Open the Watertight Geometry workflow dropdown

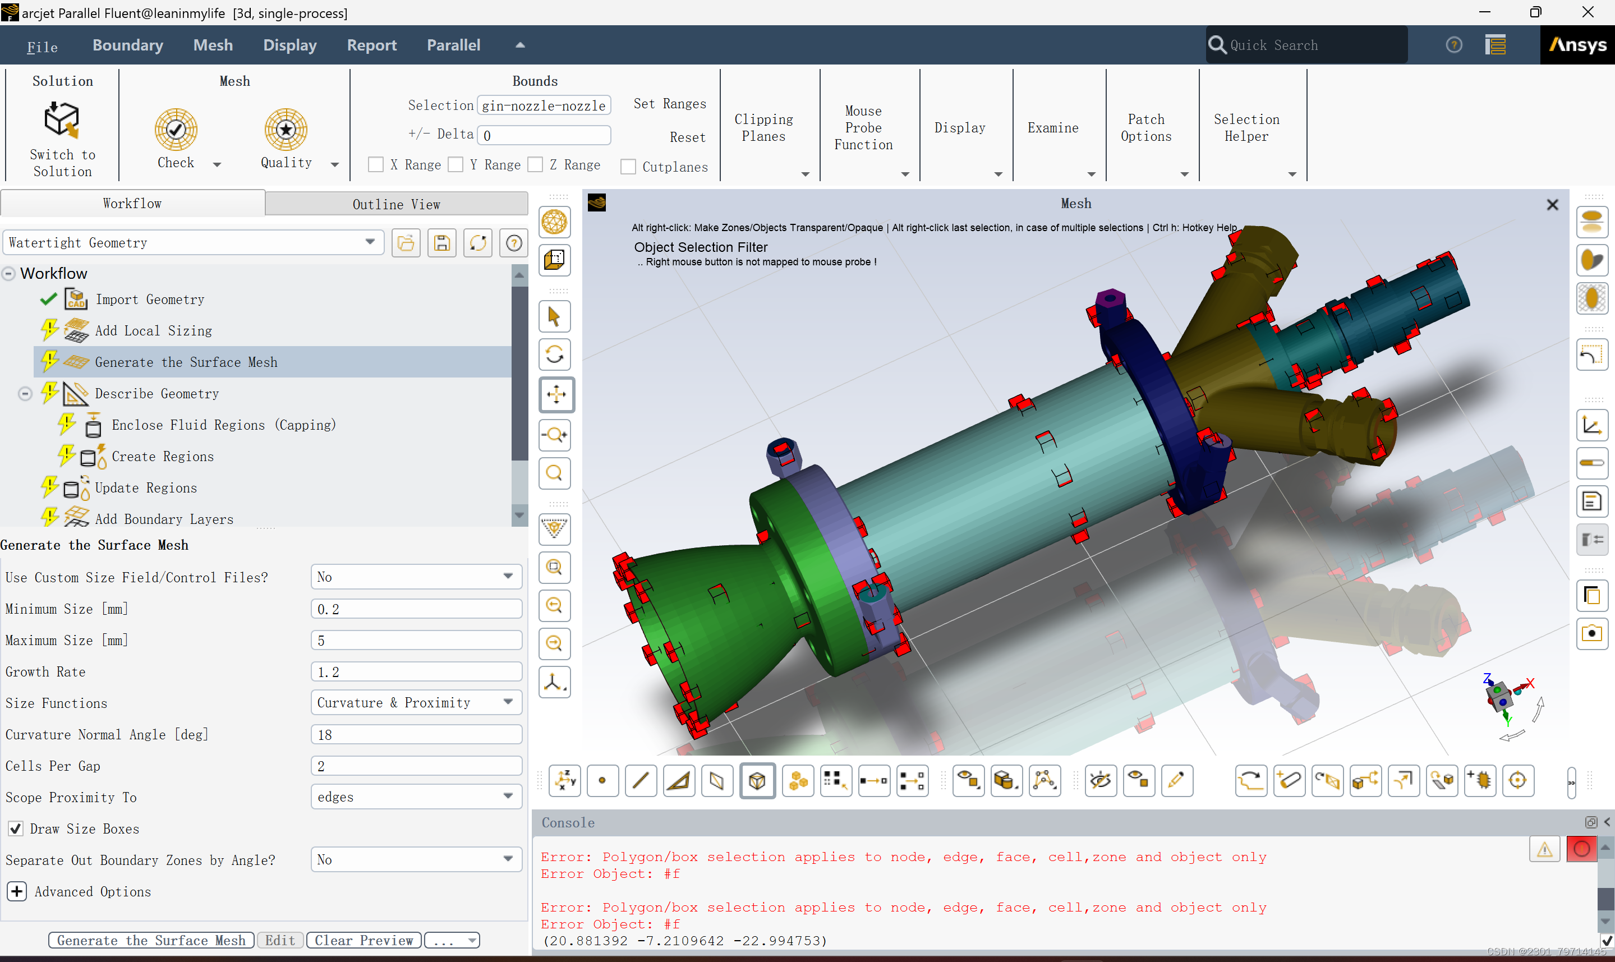(192, 242)
